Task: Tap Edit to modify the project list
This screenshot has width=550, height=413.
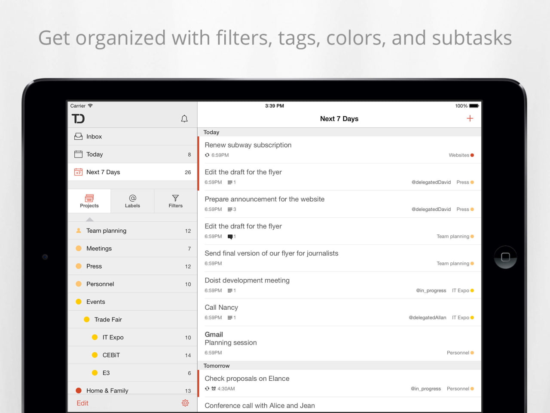Action: point(82,403)
